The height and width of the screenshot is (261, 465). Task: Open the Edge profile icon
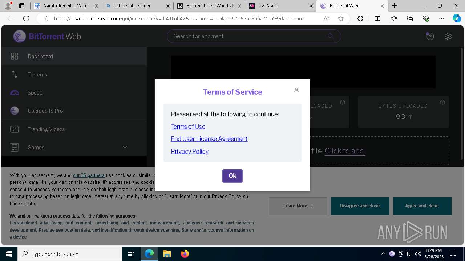point(8,6)
